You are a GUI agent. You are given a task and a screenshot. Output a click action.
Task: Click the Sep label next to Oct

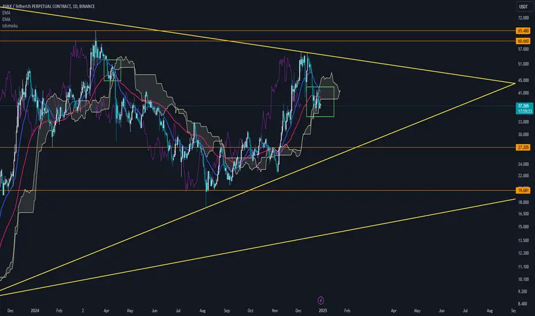(x=227, y=311)
